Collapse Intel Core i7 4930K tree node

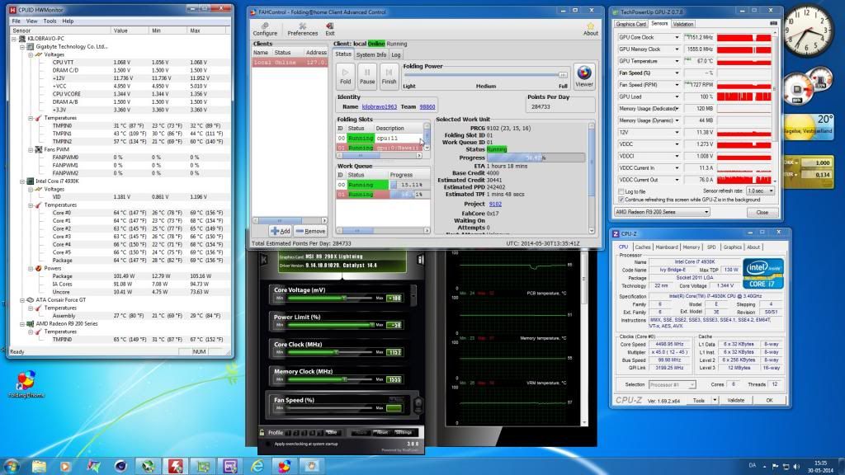tap(22, 181)
